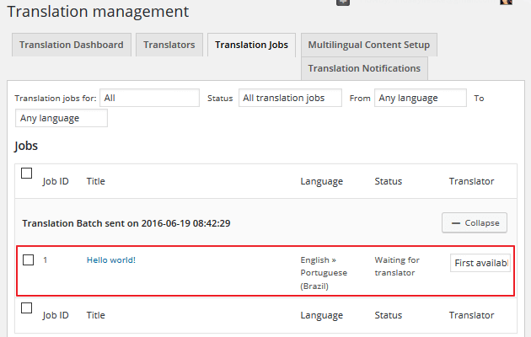Click 'Waiting for translator' status text
This screenshot has height=337, width=531.
click(397, 266)
